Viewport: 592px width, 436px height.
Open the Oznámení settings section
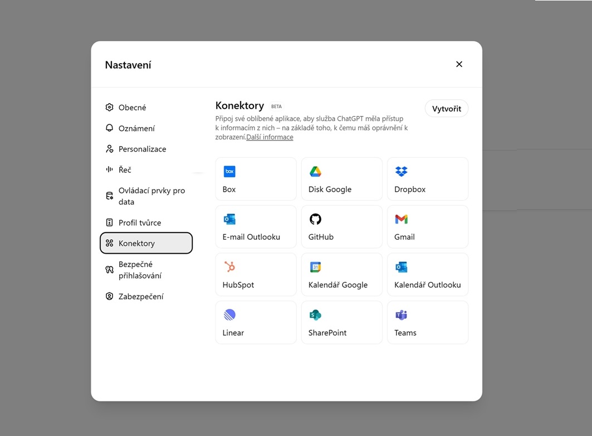click(146, 128)
